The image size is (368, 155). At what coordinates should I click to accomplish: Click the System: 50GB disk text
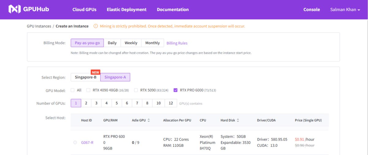coord(233,137)
